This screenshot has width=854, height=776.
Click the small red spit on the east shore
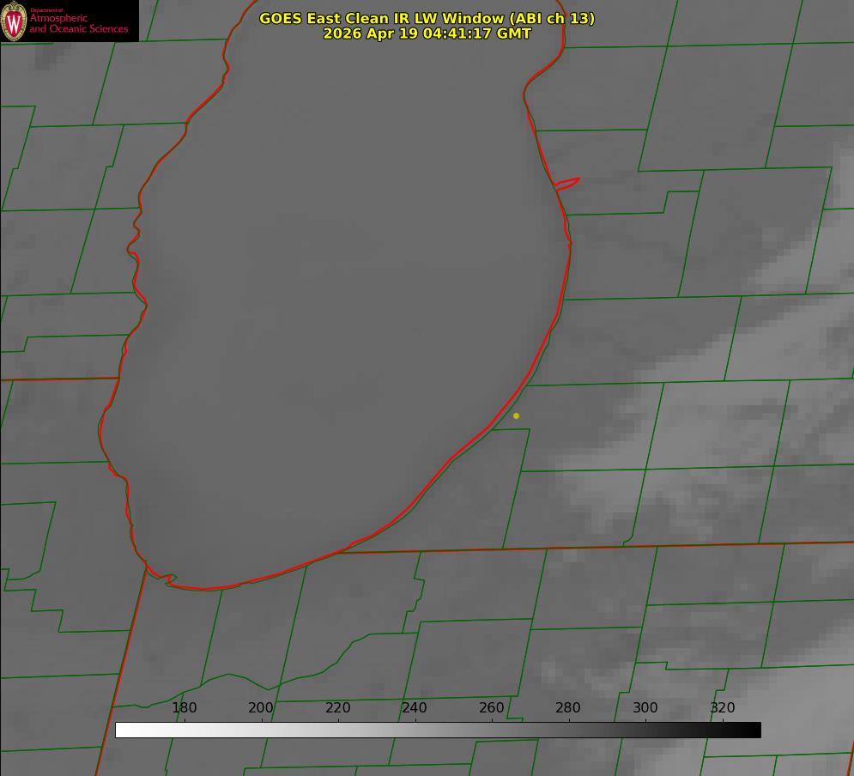point(567,184)
